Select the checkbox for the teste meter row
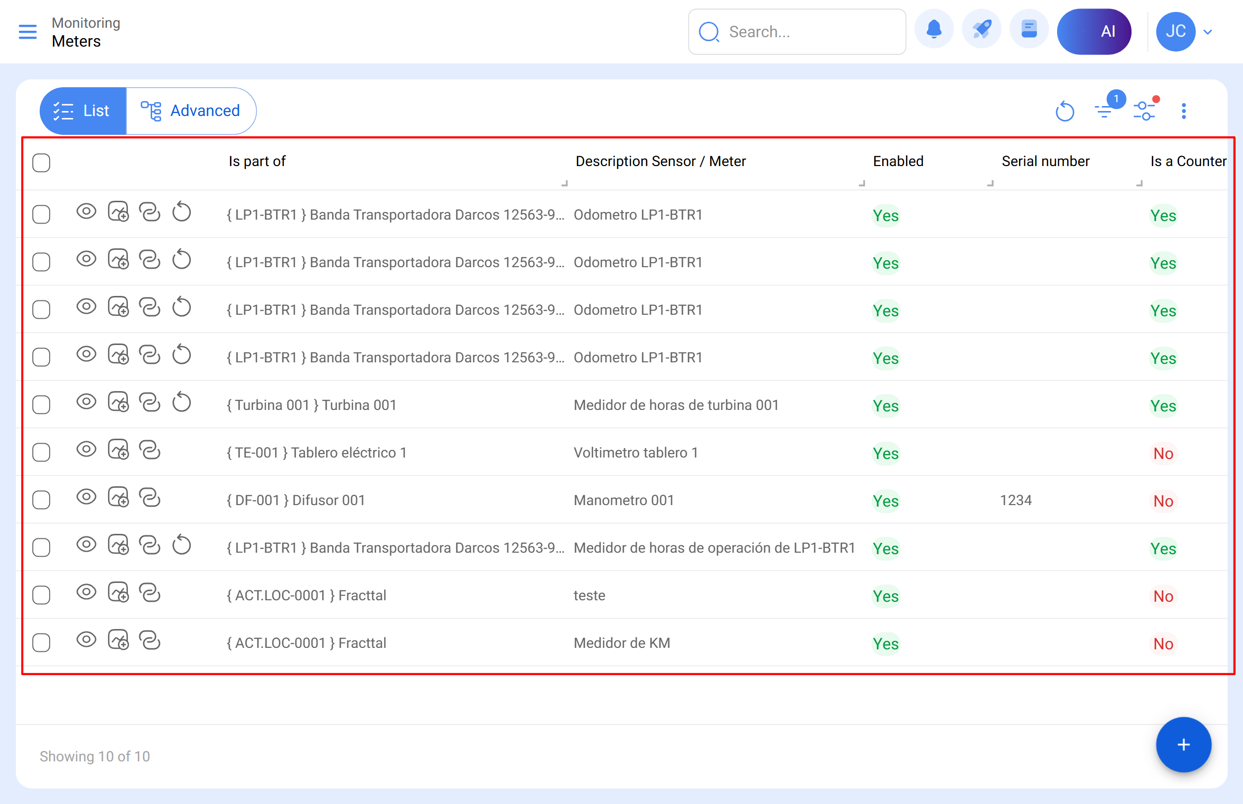 pyautogui.click(x=41, y=595)
